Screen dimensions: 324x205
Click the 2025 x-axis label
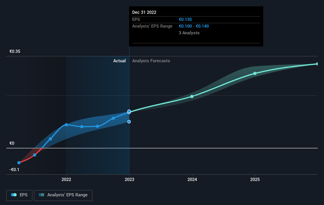pos(255,179)
